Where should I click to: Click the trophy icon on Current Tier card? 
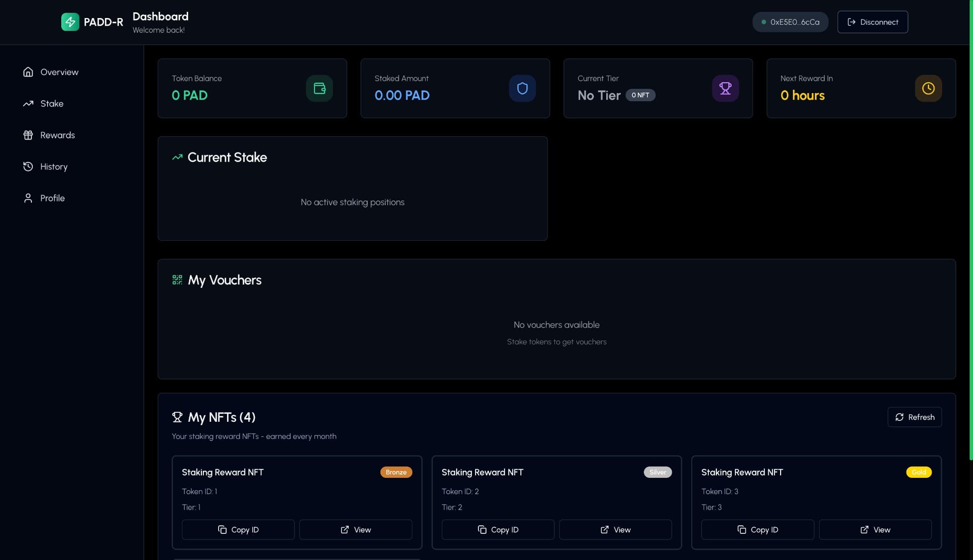[725, 88]
